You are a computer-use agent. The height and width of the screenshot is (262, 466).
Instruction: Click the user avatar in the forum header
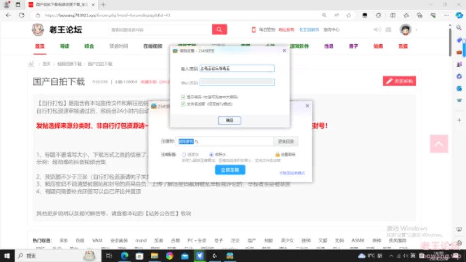[x=405, y=30]
